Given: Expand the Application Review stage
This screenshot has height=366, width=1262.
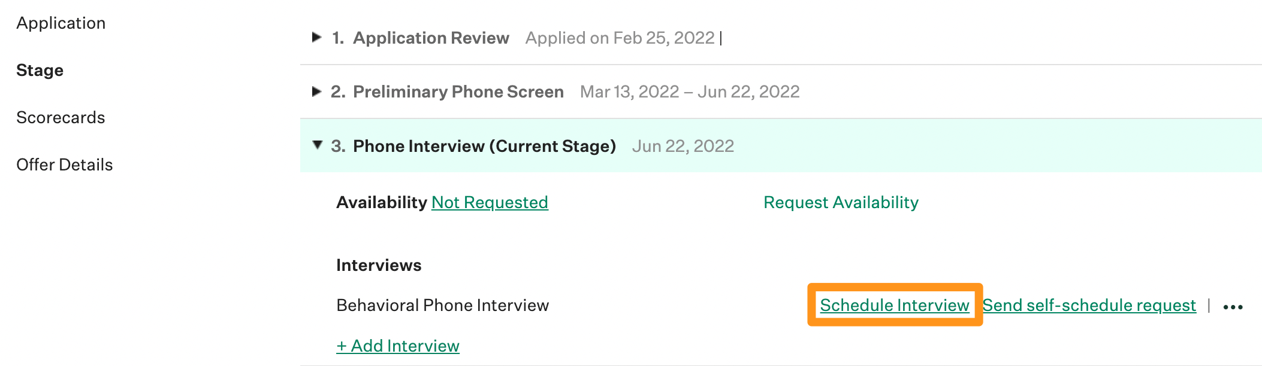Looking at the screenshot, I should (x=318, y=38).
